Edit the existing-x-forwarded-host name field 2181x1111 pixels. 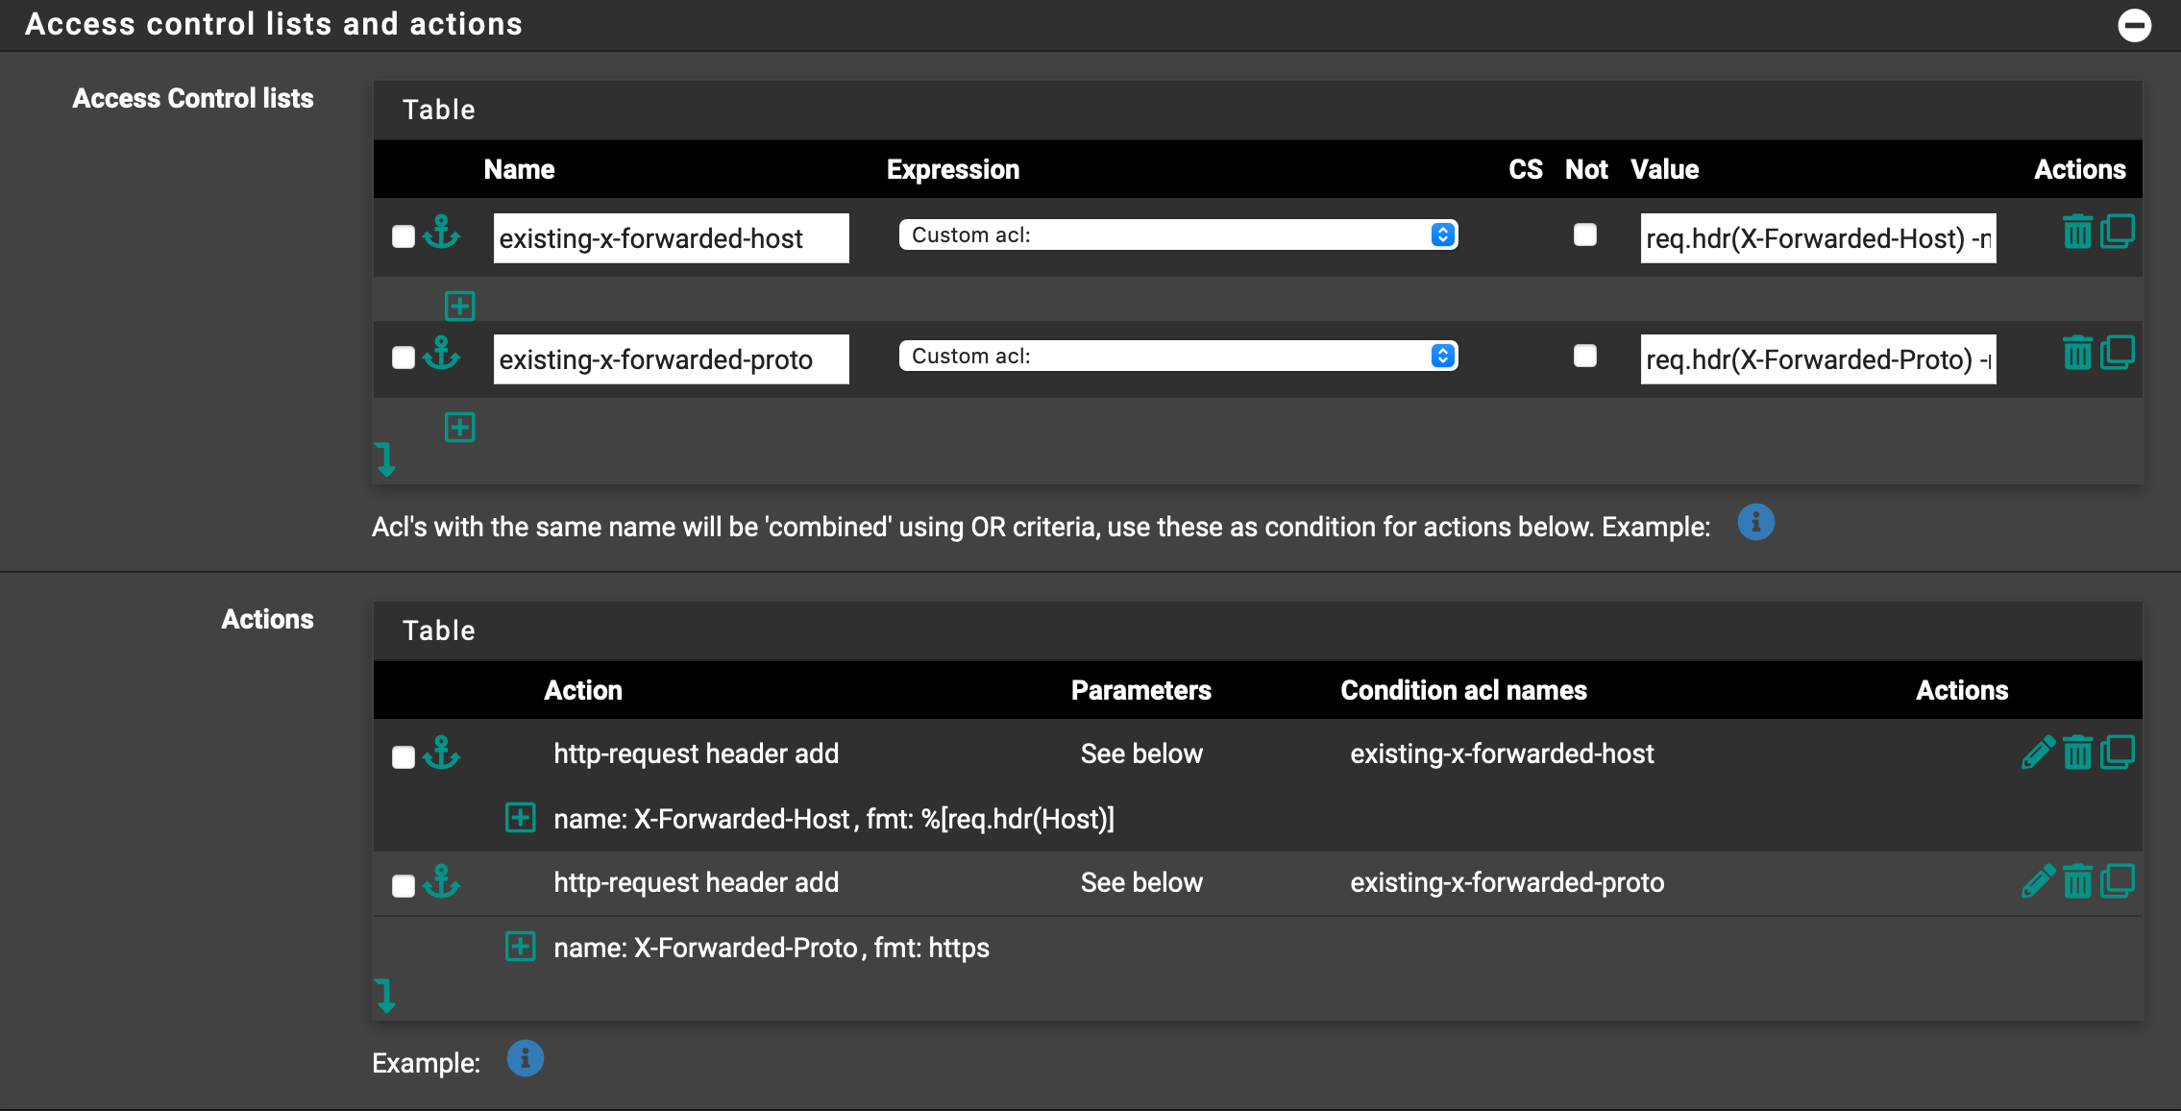point(671,237)
